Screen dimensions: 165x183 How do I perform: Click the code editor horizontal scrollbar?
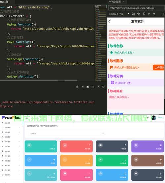[39, 80]
